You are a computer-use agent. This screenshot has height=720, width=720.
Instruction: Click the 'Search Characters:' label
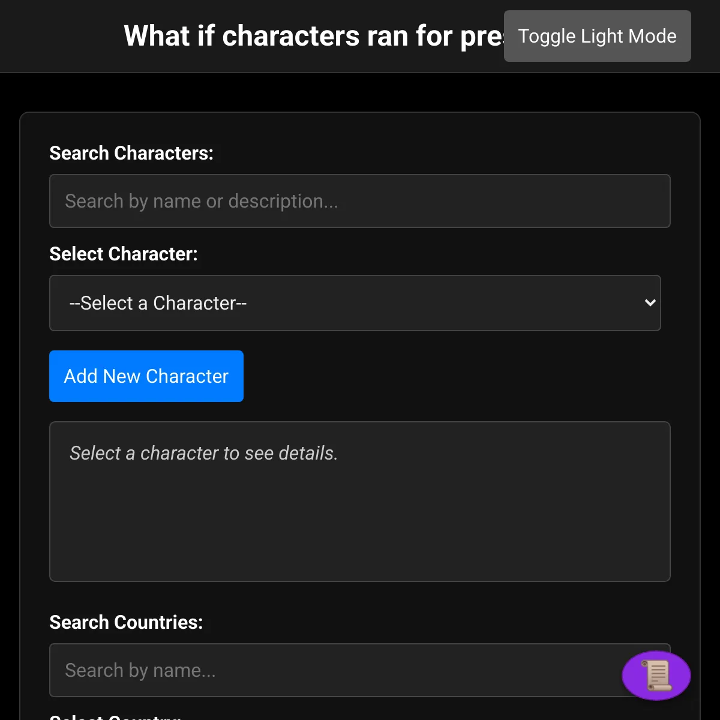click(x=131, y=153)
